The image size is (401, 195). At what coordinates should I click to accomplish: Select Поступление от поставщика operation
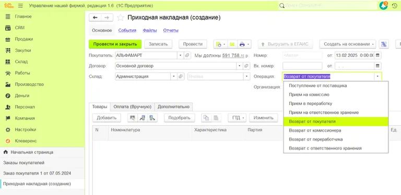point(336,86)
